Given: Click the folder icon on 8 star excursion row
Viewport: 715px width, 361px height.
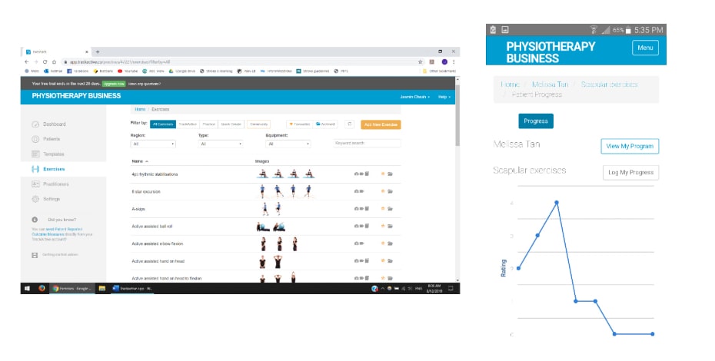Looking at the screenshot, I should 391,191.
